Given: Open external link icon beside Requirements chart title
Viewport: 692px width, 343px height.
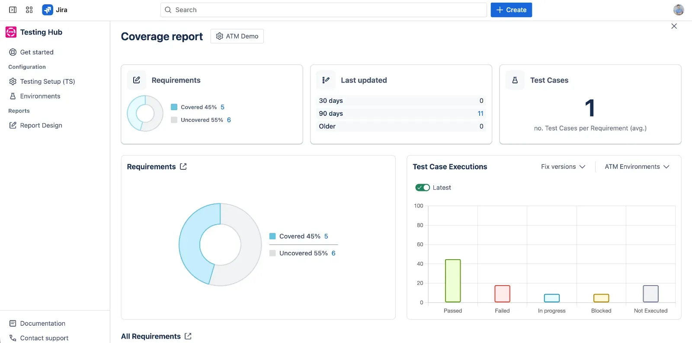Looking at the screenshot, I should point(183,167).
